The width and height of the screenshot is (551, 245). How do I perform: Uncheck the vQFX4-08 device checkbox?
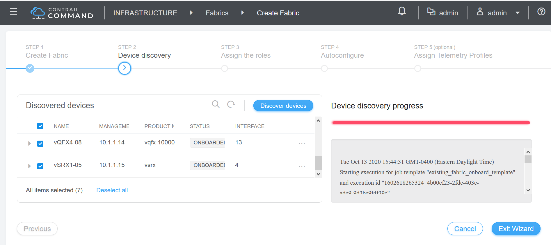pos(40,144)
